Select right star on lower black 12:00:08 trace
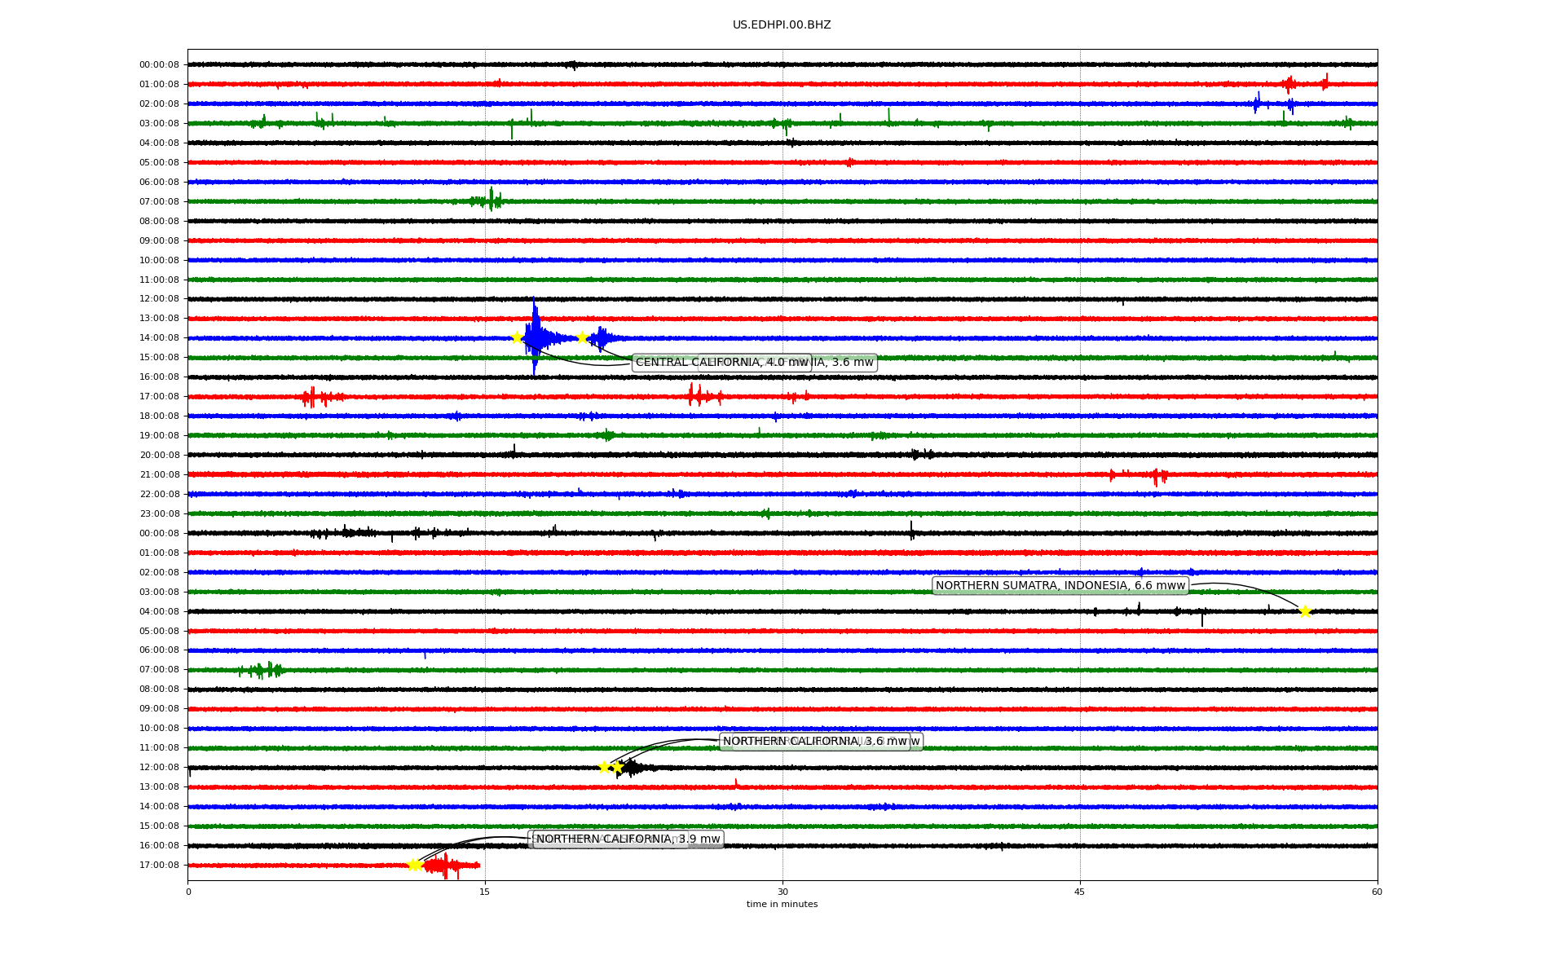This screenshot has height=978, width=1565. [x=618, y=767]
